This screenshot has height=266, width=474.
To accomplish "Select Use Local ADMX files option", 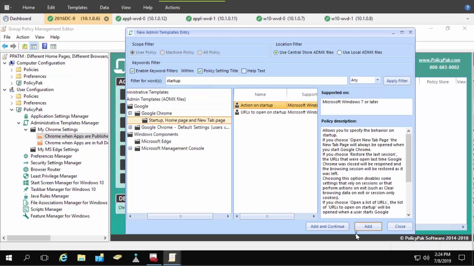I will click(339, 52).
